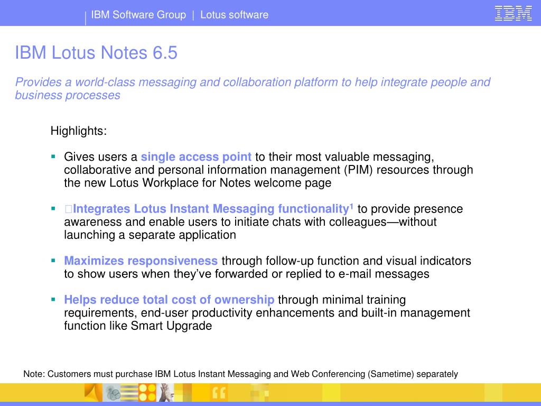The height and width of the screenshot is (406, 541).
Task: Click 'Helps reduce total cost of ownership'
Action: coord(169,300)
